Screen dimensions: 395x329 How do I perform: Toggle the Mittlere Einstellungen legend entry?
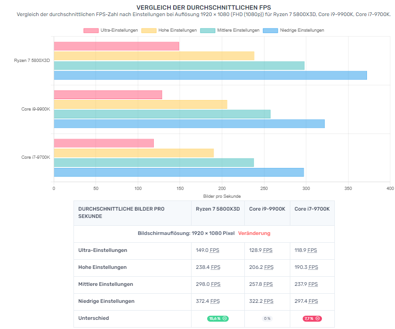point(230,30)
